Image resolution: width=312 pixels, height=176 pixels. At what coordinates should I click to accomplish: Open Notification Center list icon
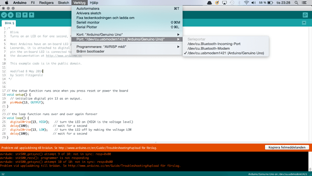(304, 3)
